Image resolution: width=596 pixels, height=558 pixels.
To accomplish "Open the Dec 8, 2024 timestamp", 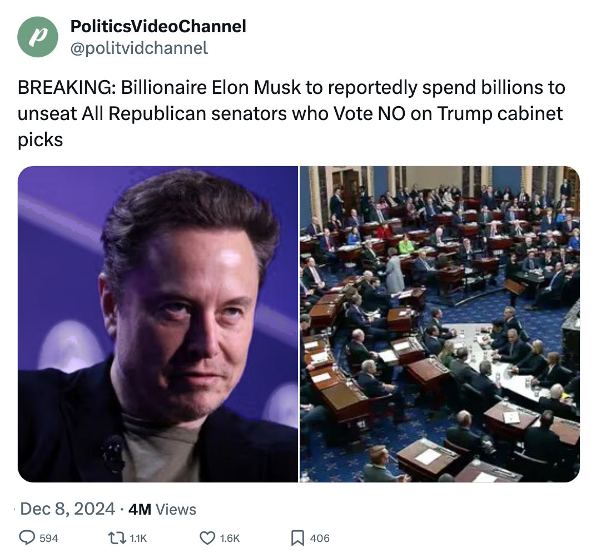I will click(67, 509).
